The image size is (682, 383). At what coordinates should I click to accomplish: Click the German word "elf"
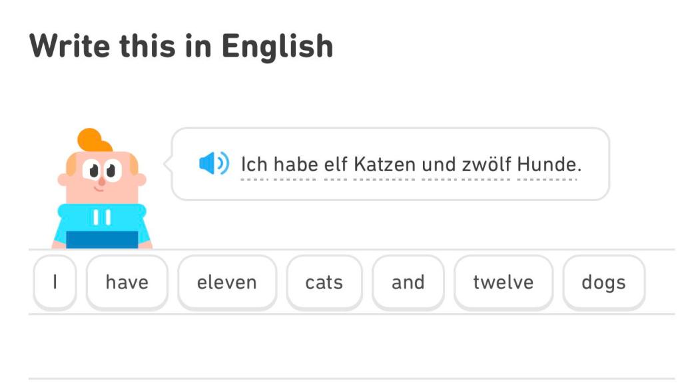[336, 164]
